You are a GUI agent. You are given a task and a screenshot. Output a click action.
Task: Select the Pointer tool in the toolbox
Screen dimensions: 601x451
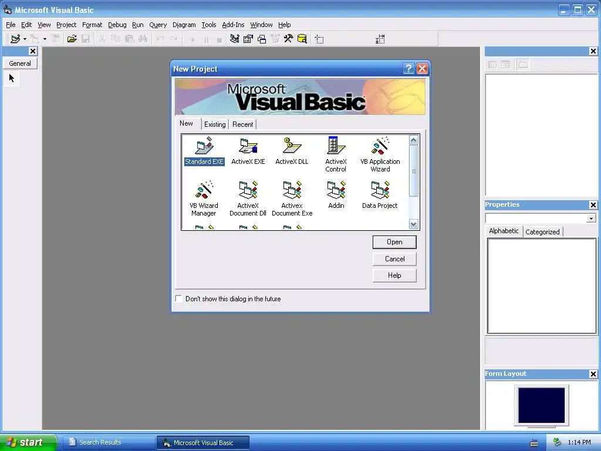12,78
